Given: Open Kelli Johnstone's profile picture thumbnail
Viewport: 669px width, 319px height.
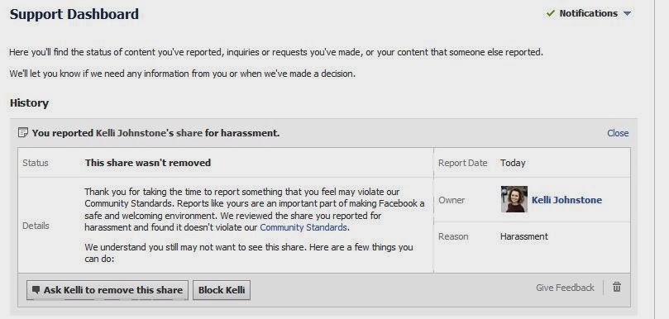Looking at the screenshot, I should pyautogui.click(x=514, y=199).
